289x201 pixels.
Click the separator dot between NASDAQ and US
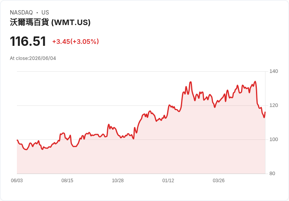[37, 13]
